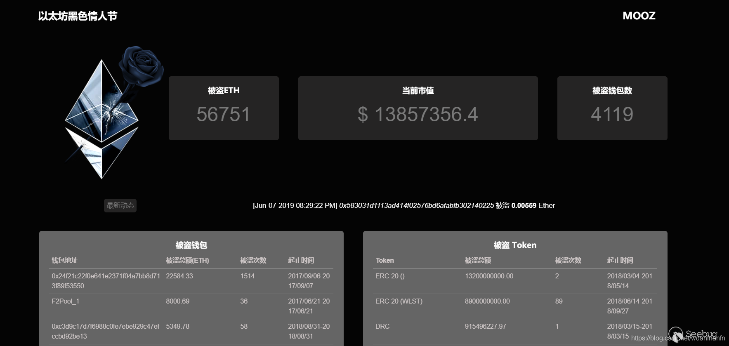The width and height of the screenshot is (729, 346).
Task: Select the ERC-20 (WLST) token row
Action: 515,306
